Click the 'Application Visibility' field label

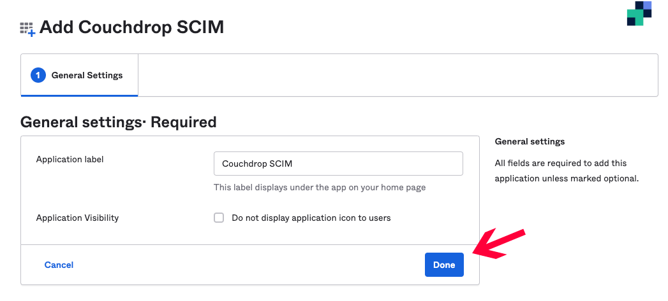pos(78,218)
